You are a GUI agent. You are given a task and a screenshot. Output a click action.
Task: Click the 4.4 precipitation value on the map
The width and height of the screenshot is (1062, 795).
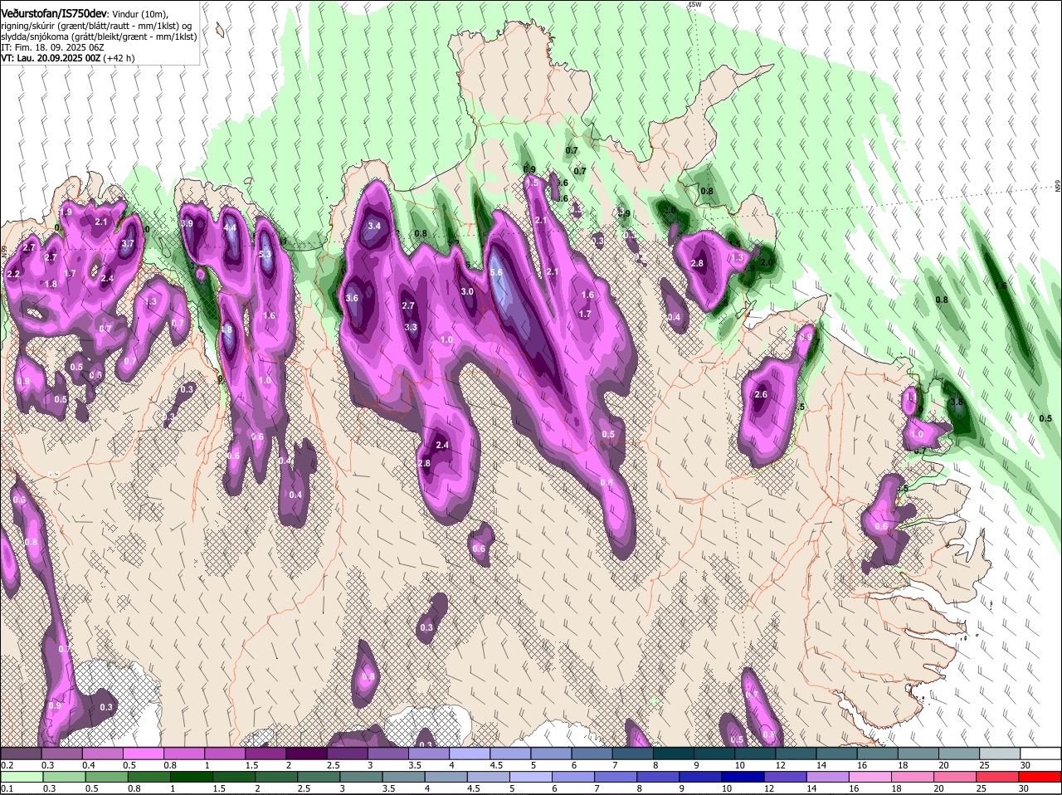(230, 227)
